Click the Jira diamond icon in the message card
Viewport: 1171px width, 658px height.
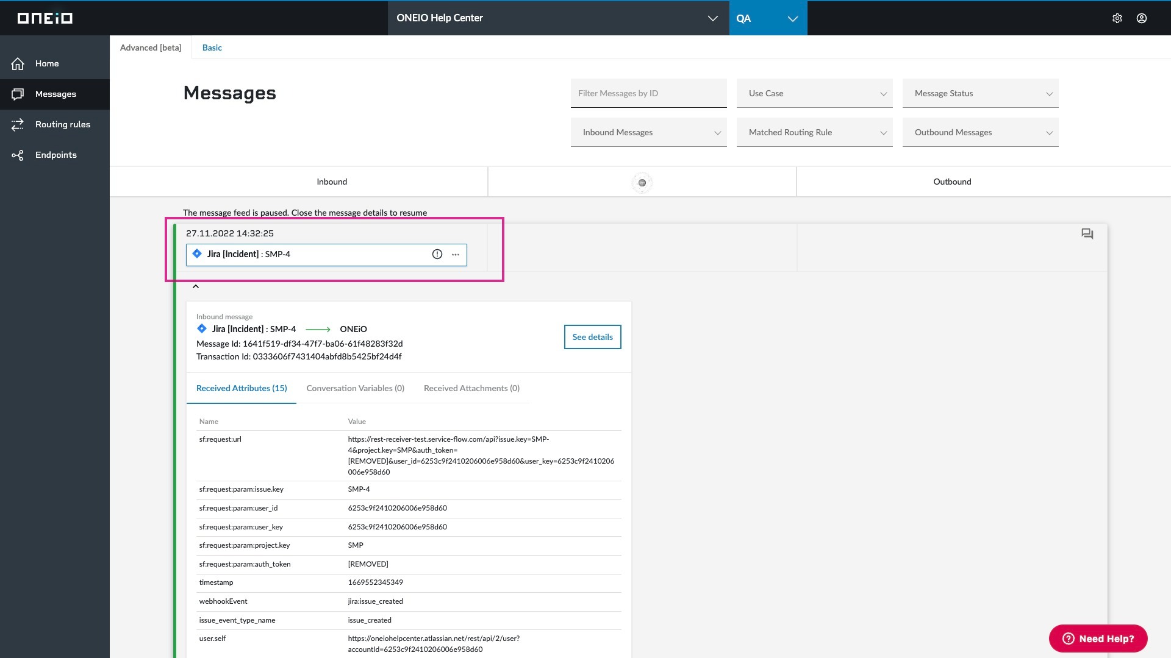click(x=197, y=254)
